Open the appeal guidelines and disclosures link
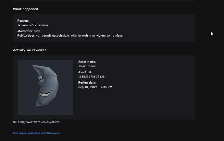 pos(37,133)
